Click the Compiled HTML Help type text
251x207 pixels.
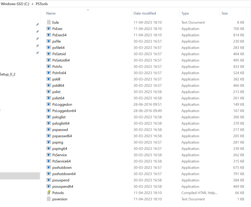199,193
